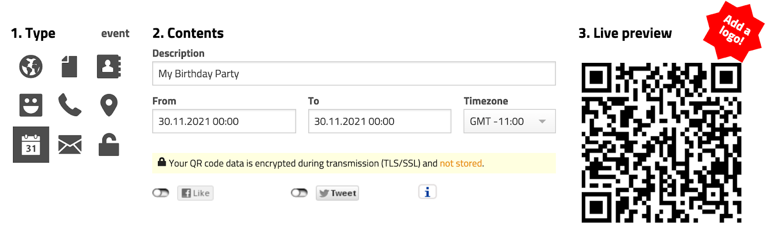
Task: Click the Facebook Like button
Action: point(195,193)
